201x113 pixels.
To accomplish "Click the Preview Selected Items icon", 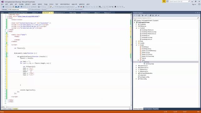I will click(x=158, y=15).
